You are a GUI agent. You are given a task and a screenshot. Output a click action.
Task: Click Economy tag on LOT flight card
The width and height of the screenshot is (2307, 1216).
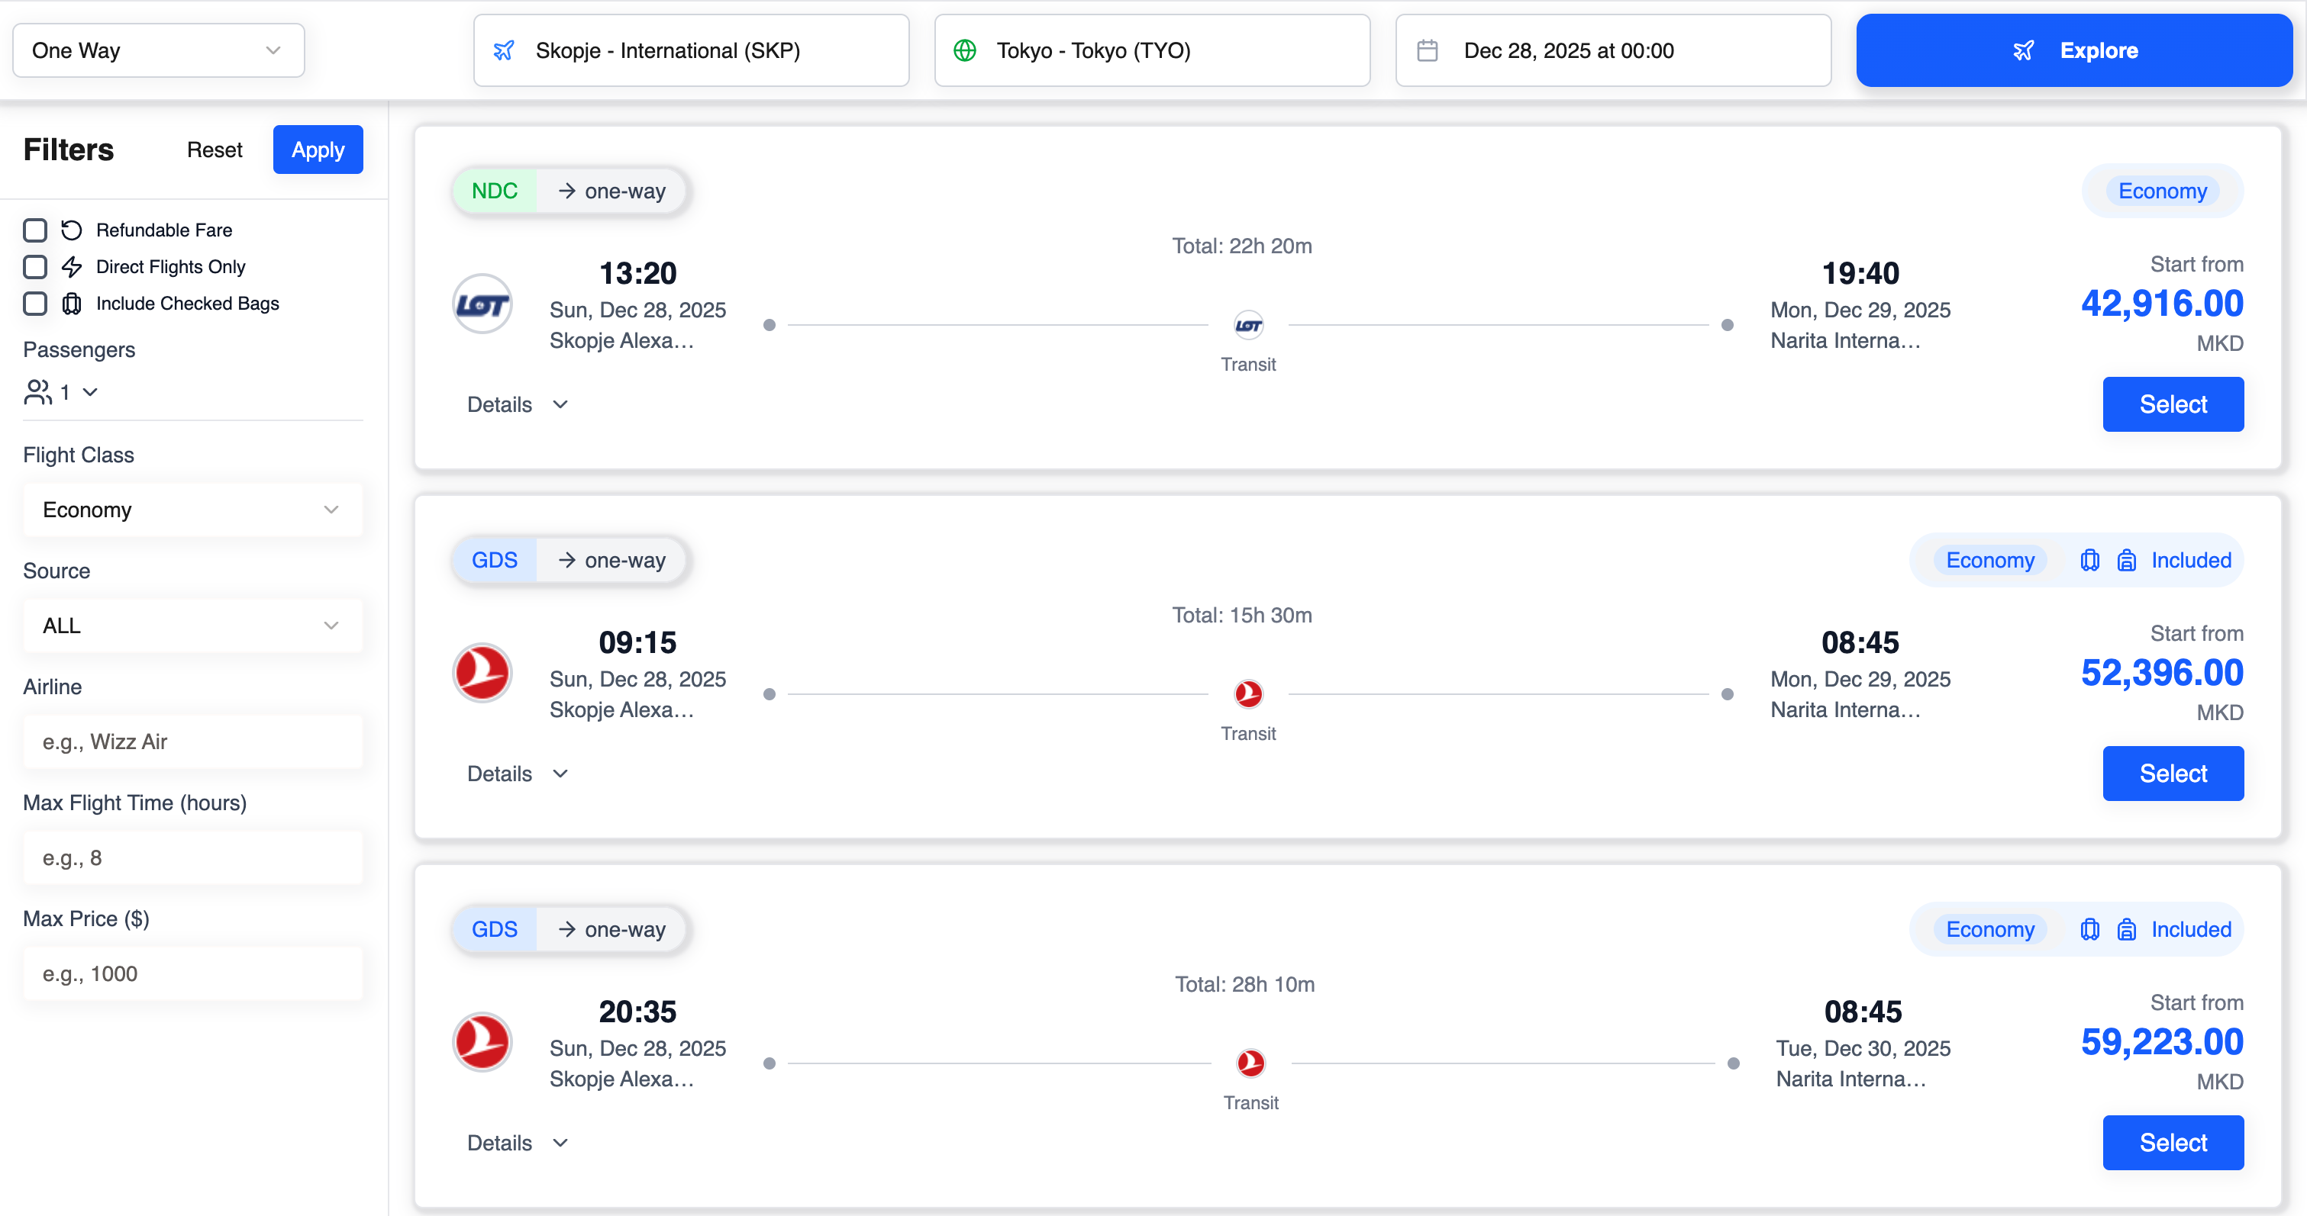click(2162, 191)
